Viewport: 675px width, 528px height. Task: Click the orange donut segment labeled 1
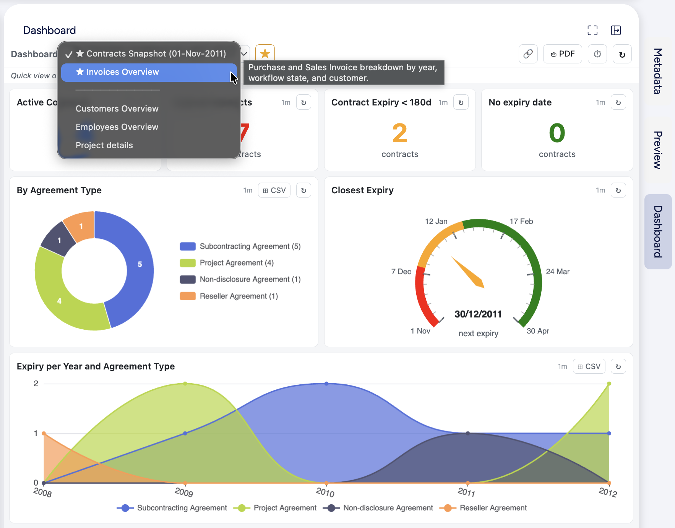[x=81, y=226]
